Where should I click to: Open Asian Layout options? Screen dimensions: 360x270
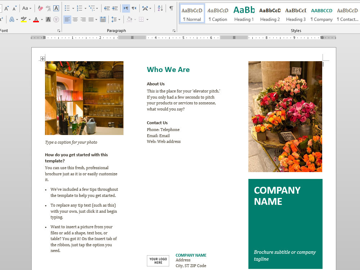(147, 9)
